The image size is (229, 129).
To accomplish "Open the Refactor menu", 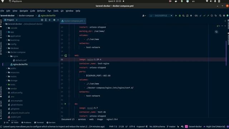I will [41, 11].
